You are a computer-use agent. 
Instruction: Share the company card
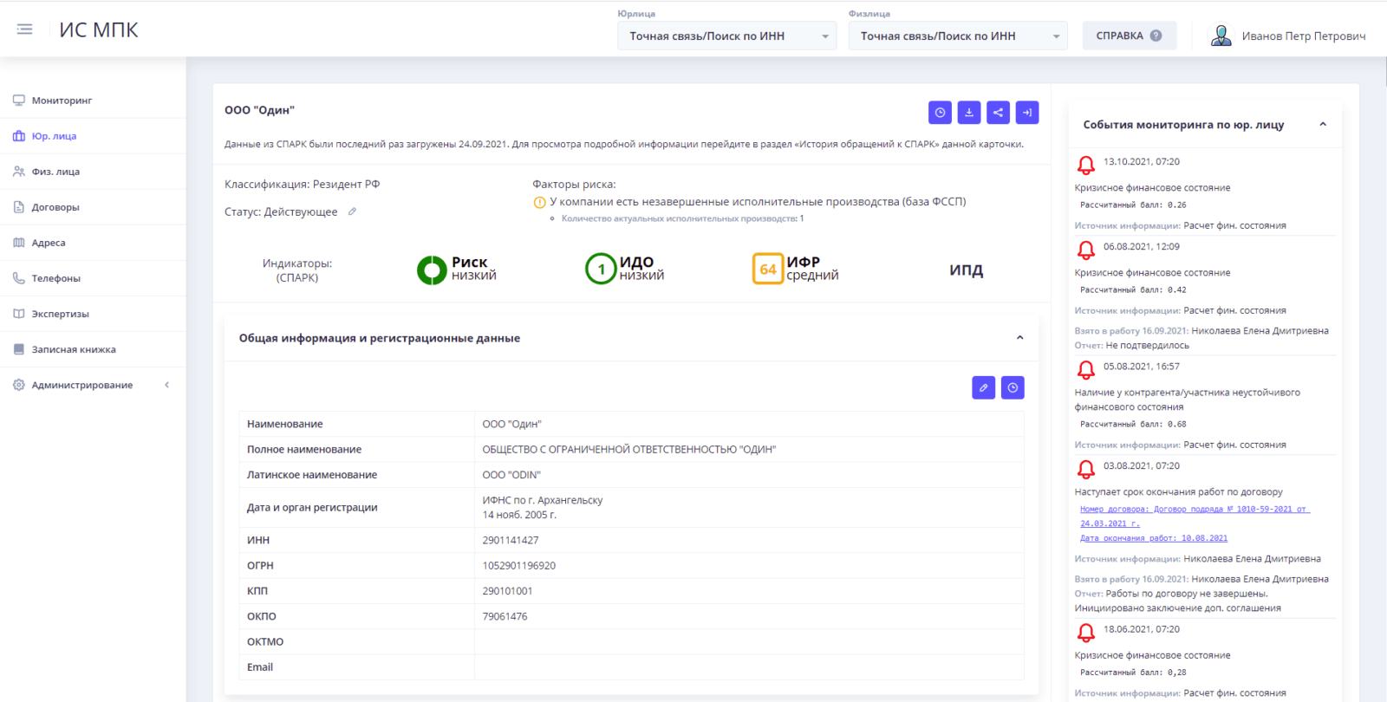click(x=998, y=113)
